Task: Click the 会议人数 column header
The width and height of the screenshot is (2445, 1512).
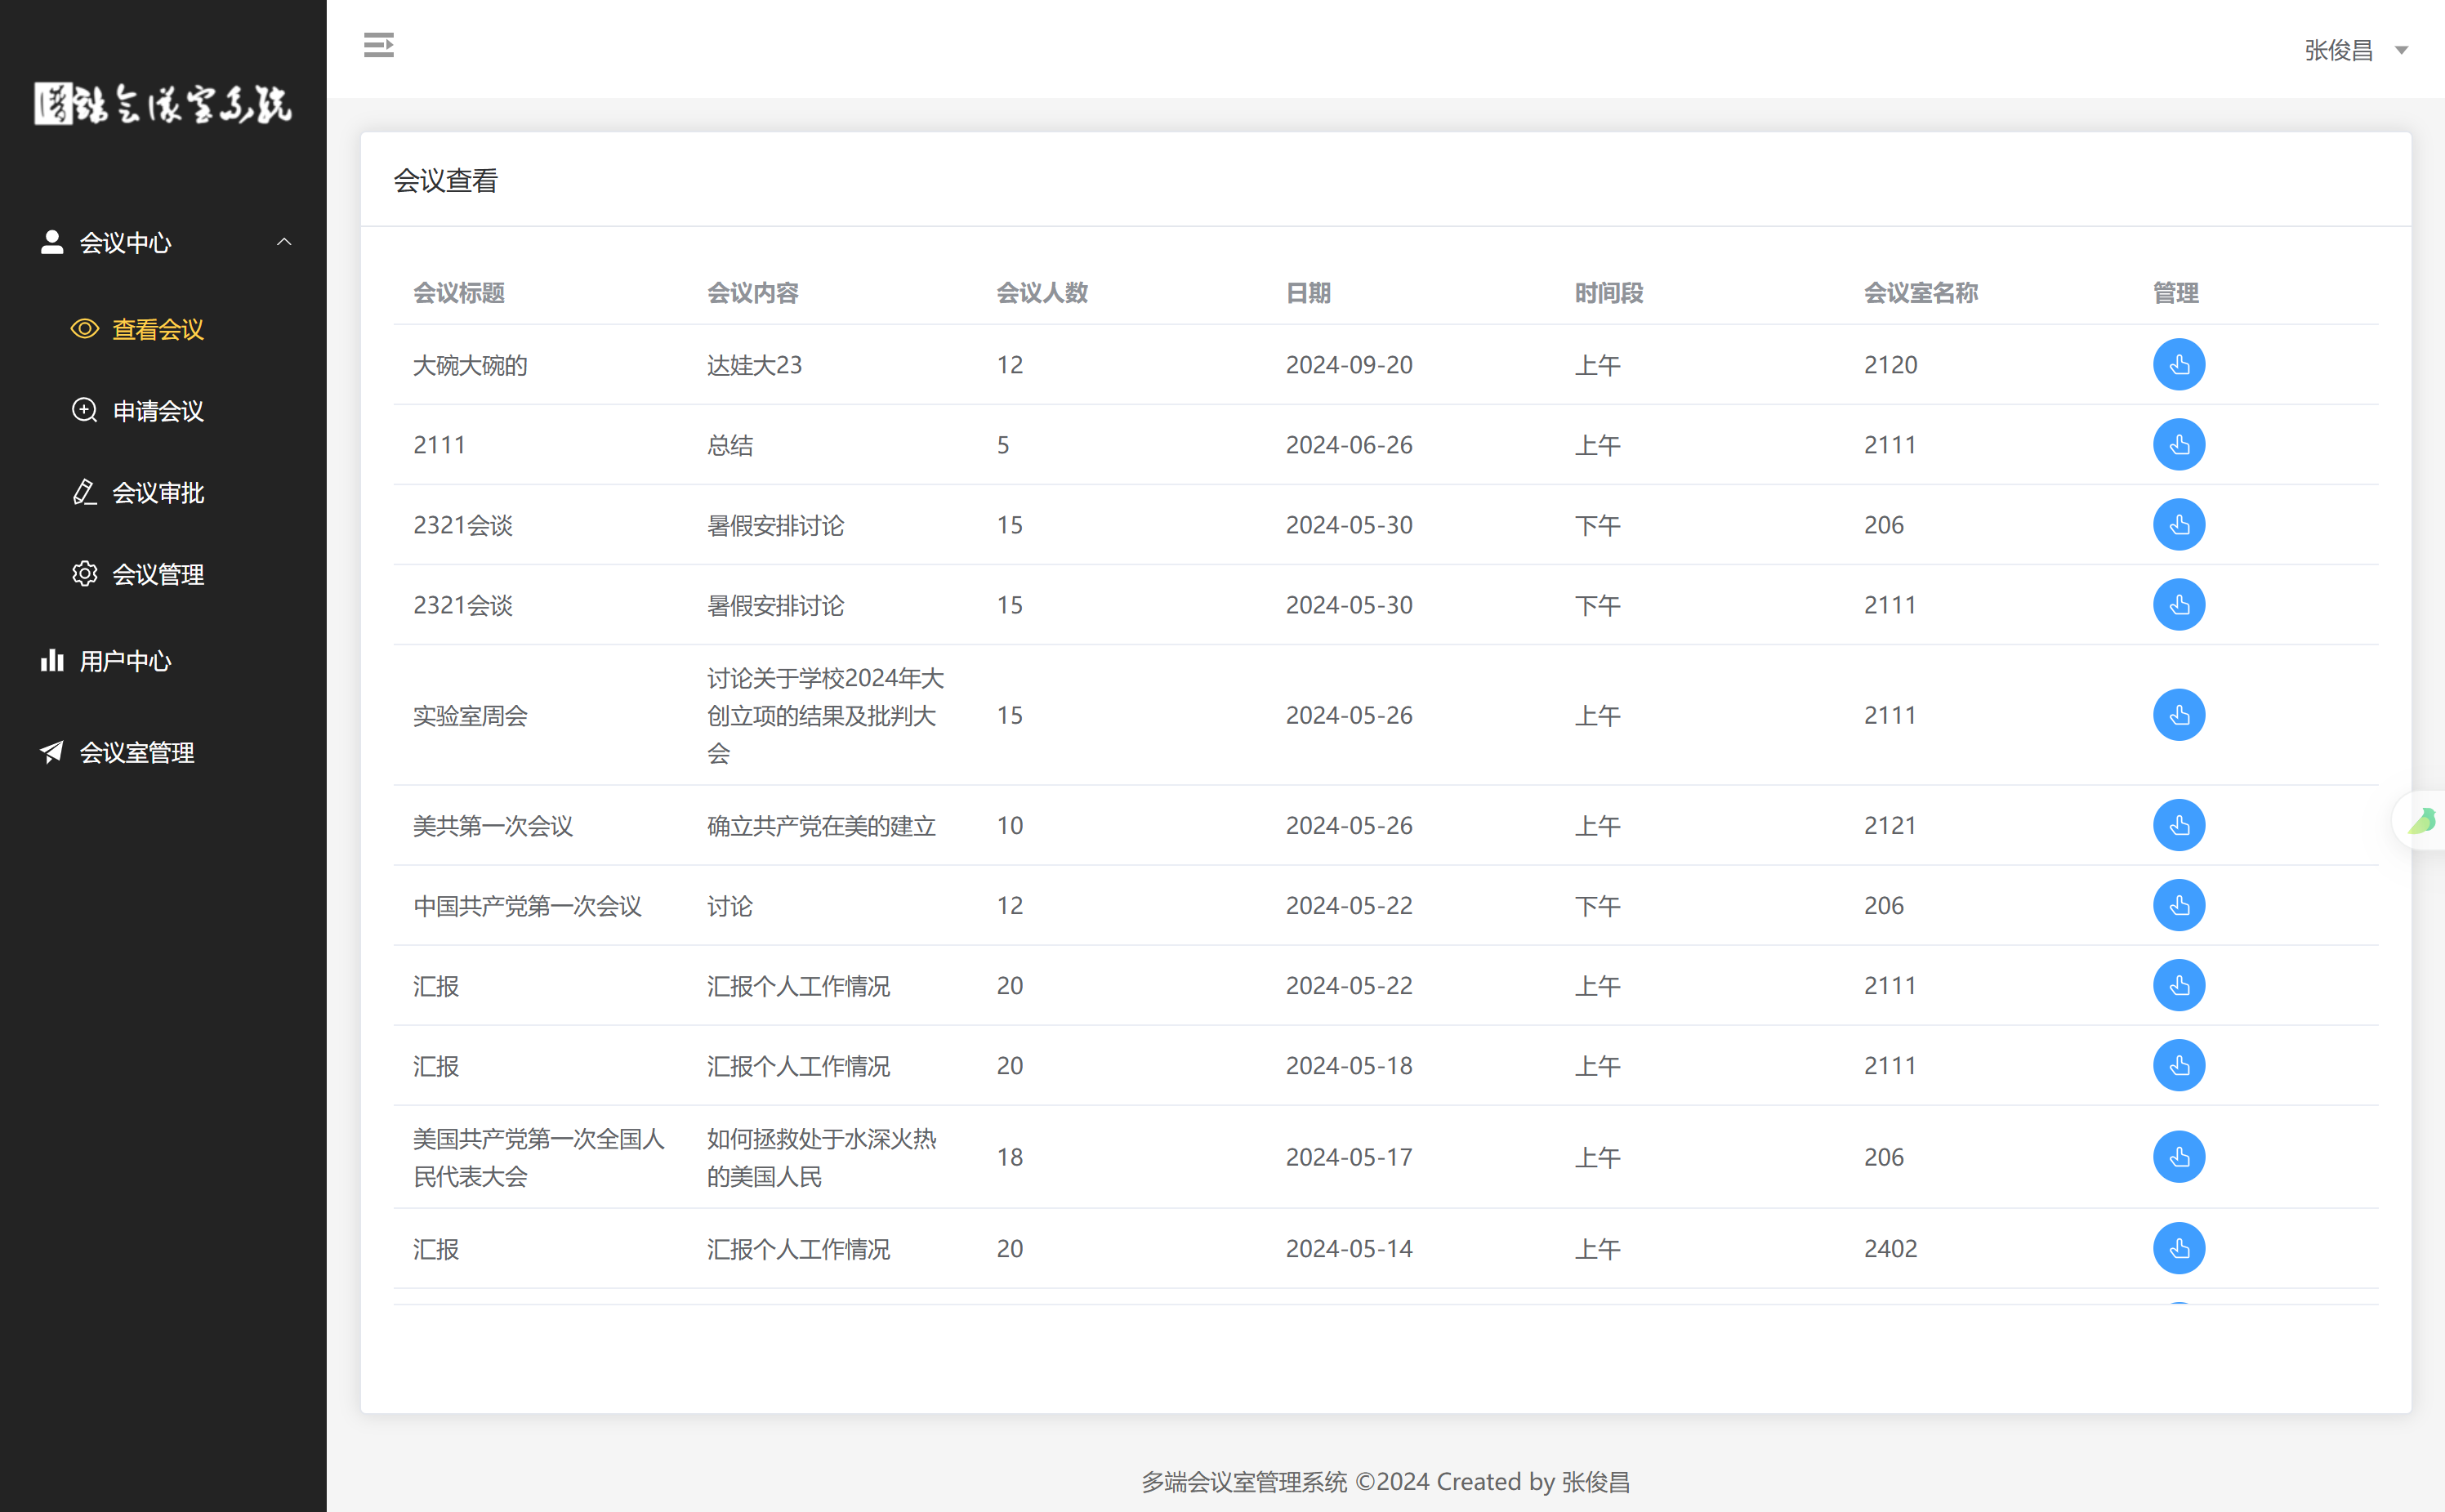Action: pyautogui.click(x=1042, y=293)
